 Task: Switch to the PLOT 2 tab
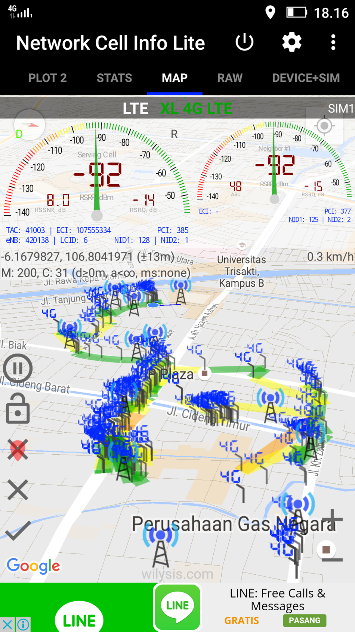point(47,78)
